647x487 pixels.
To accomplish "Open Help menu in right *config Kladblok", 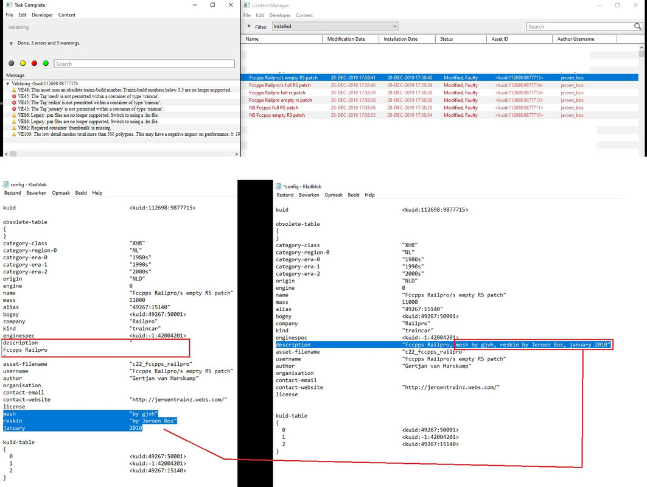I will tap(369, 195).
